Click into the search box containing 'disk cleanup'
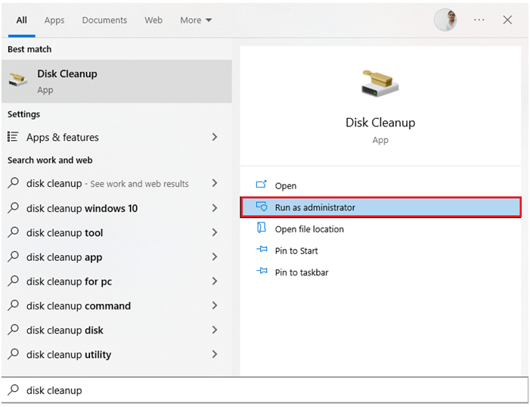 click(265, 390)
